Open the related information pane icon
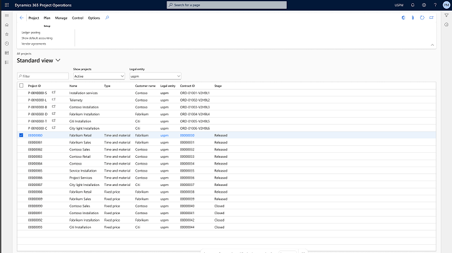The height and width of the screenshot is (253, 452). [x=446, y=24]
